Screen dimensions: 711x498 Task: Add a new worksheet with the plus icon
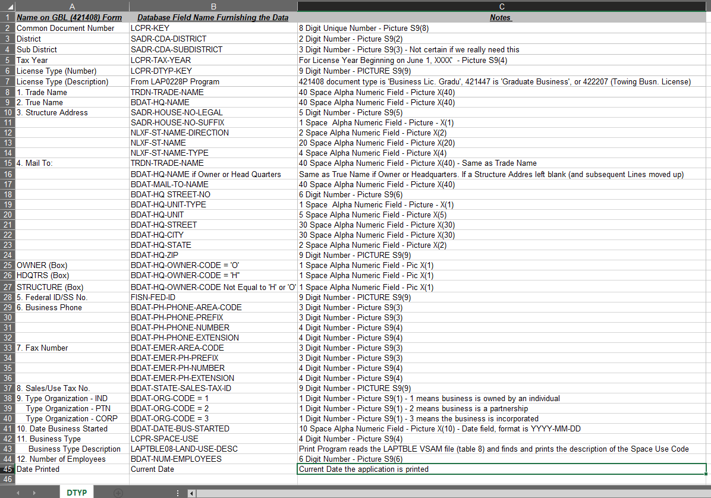pos(117,492)
